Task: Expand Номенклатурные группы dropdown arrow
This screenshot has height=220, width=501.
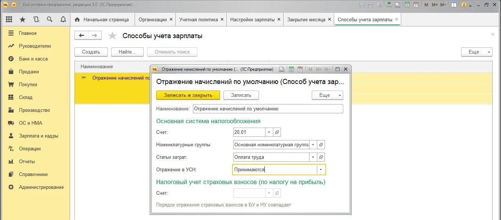Action: pos(313,144)
